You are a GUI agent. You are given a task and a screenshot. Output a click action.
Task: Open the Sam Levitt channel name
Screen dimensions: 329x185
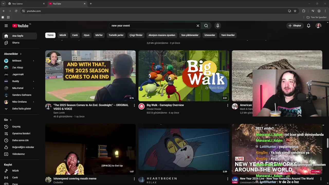[x=59, y=113]
